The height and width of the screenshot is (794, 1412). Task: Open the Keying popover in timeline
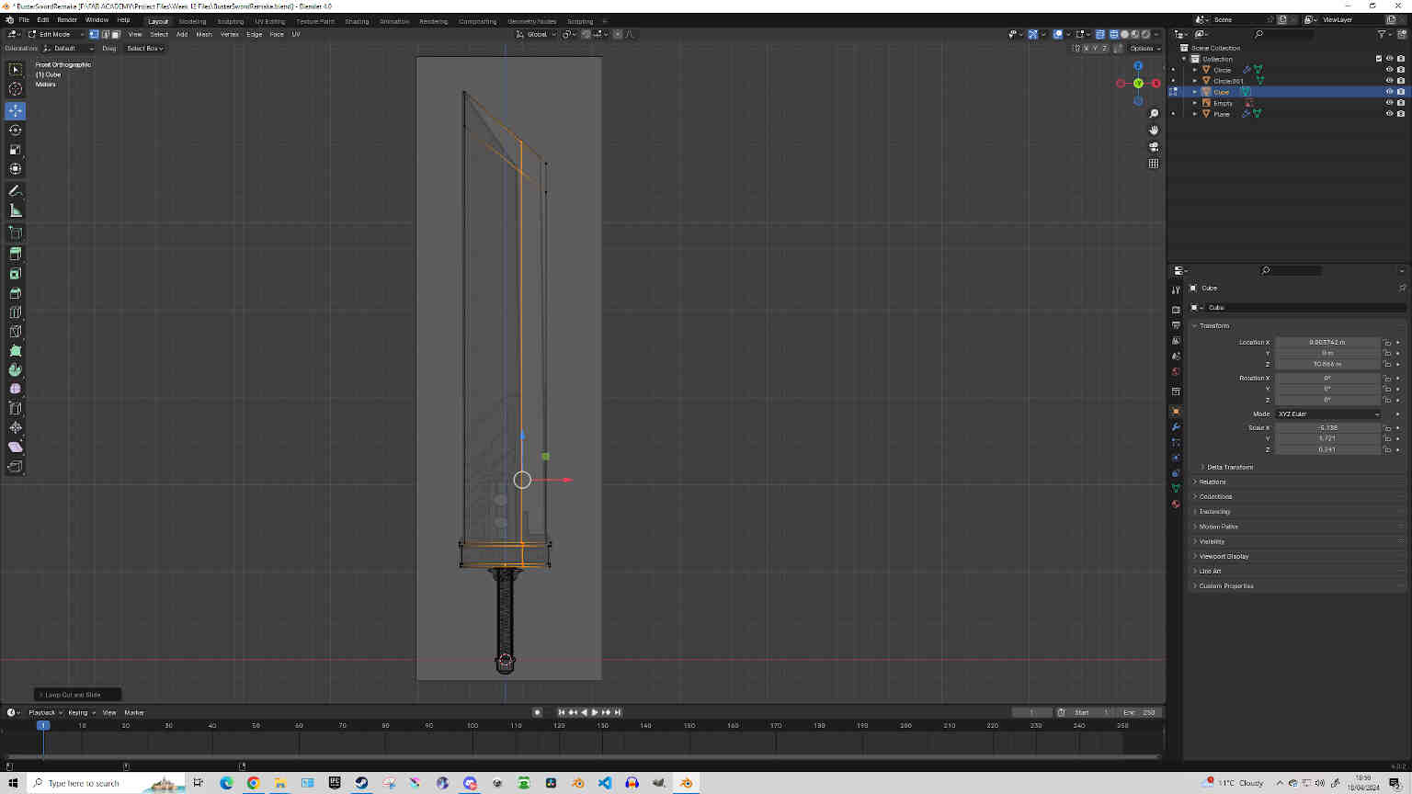coord(81,712)
